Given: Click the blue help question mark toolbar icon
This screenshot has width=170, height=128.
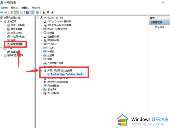Looking at the screenshot, I should click(27, 12).
